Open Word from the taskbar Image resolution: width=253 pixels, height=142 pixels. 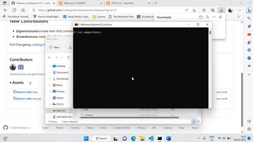168,138
